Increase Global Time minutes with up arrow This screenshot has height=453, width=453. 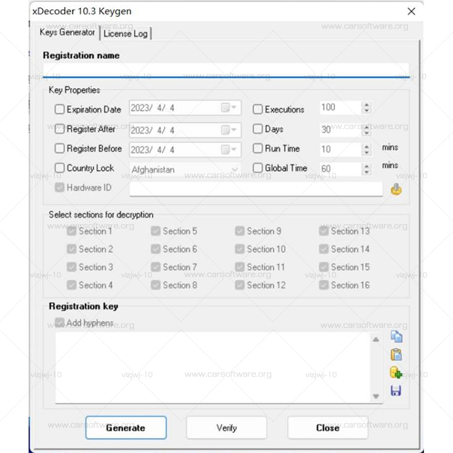pyautogui.click(x=366, y=166)
